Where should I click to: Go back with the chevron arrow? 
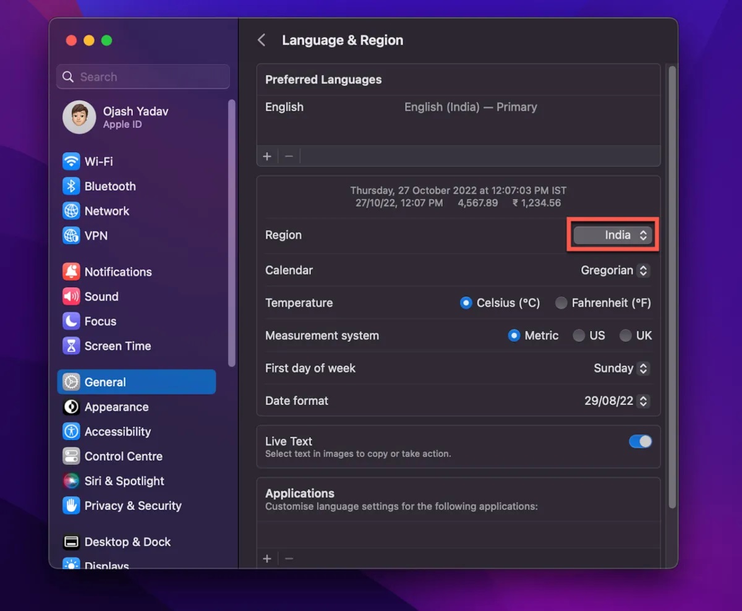[262, 40]
